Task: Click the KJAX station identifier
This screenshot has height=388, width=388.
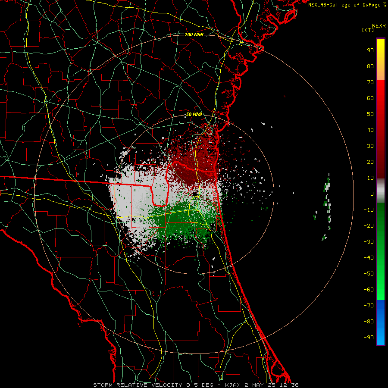Action: (x=234, y=385)
